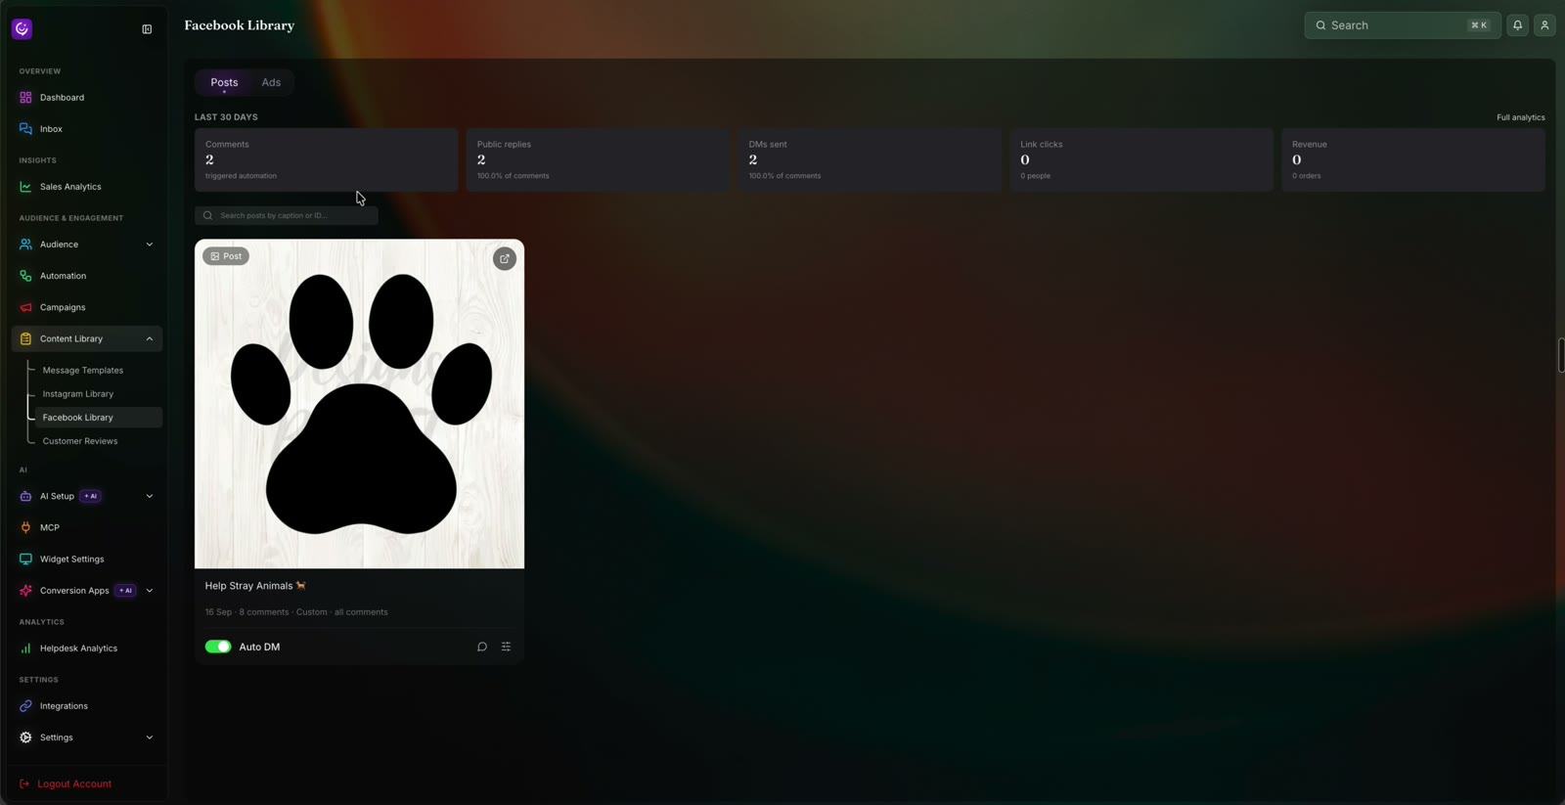1565x805 pixels.
Task: Click the Campaigns megaphone icon
Action: 25,307
